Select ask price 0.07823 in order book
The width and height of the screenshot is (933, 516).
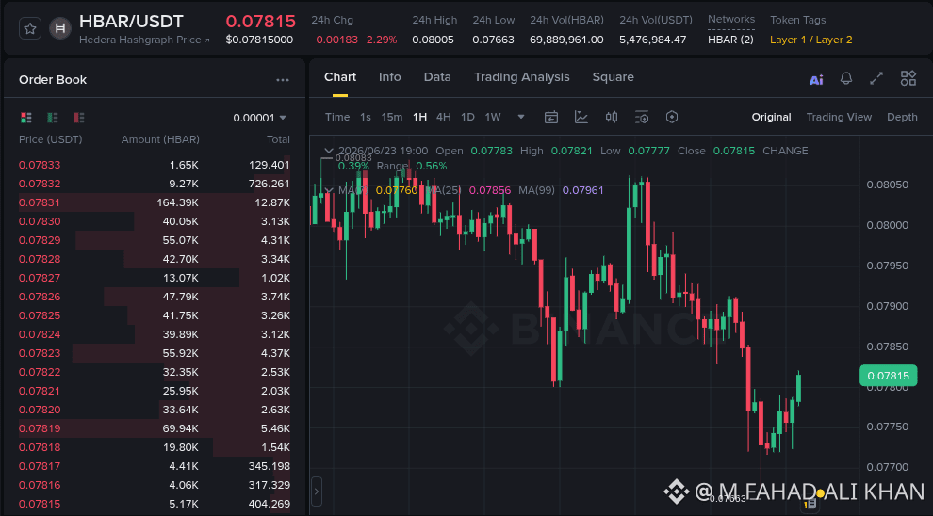click(40, 353)
